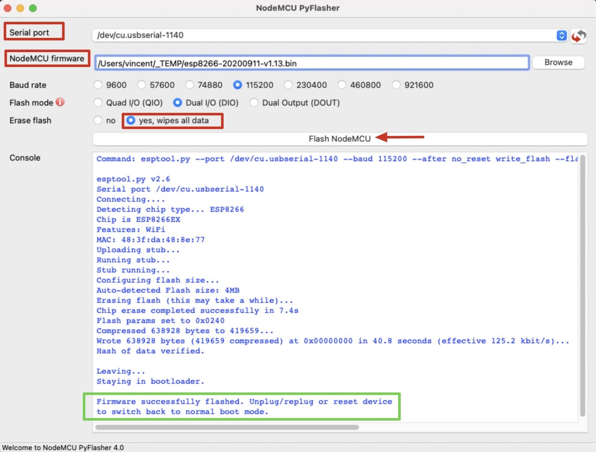Select the 74880 baud rate
Image resolution: width=596 pixels, height=452 pixels.
click(x=189, y=85)
